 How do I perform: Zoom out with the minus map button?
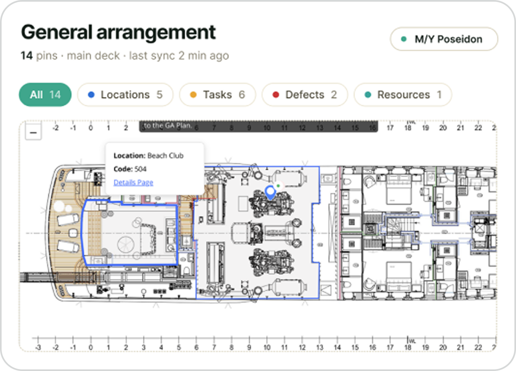tap(33, 132)
